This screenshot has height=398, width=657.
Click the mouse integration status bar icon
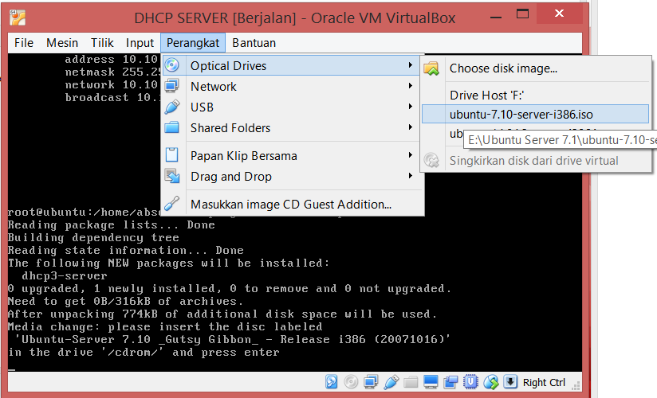pos(490,381)
